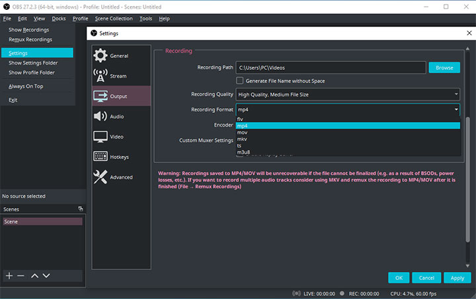Click into the Recording Path text field

[x=331, y=67]
